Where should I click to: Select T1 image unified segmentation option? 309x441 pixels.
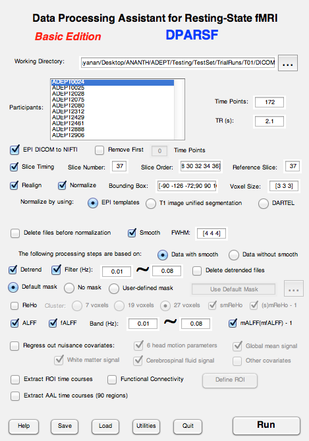pos(151,203)
